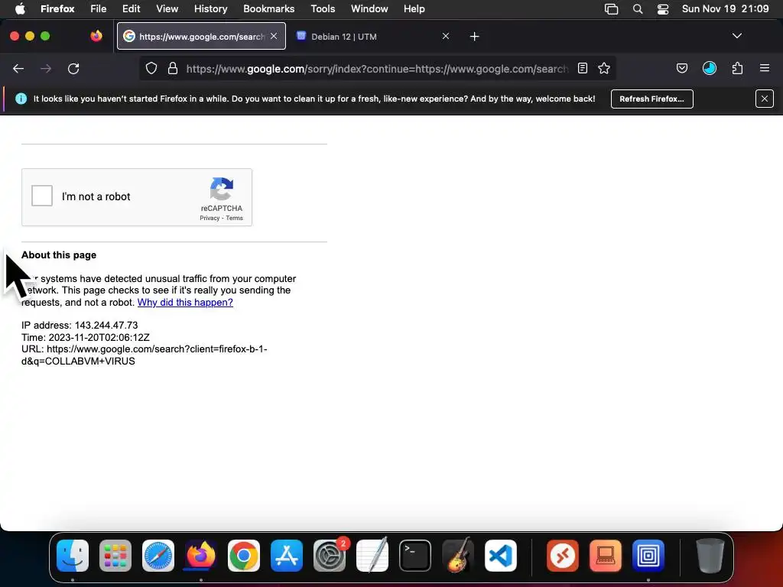Open the Extensions puzzle icon
Viewport: 783px width, 587px height.
pyautogui.click(x=737, y=68)
